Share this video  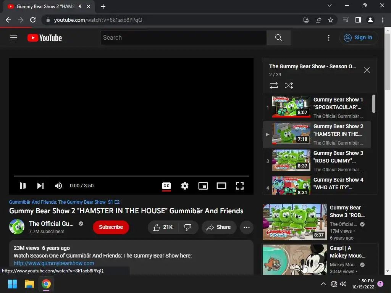click(219, 227)
